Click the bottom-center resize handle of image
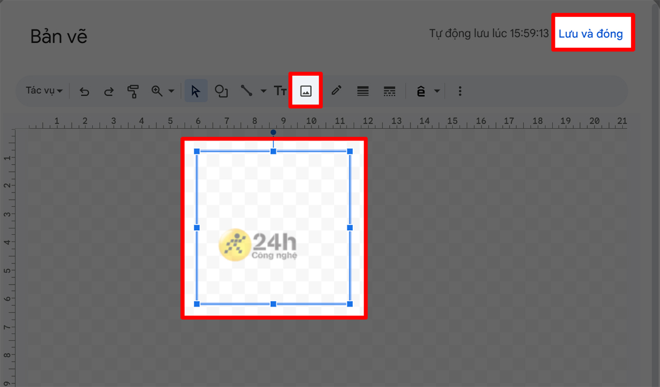Viewport: 660px width, 387px height. pos(273,304)
